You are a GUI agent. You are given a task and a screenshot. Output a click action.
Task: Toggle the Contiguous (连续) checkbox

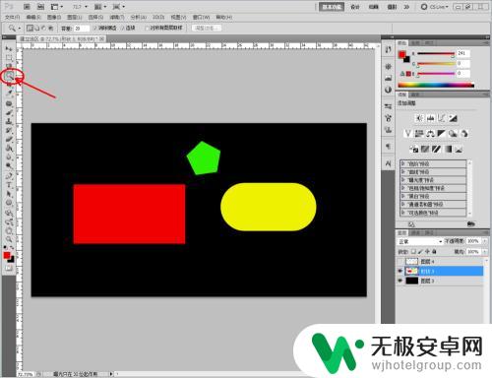pos(123,29)
